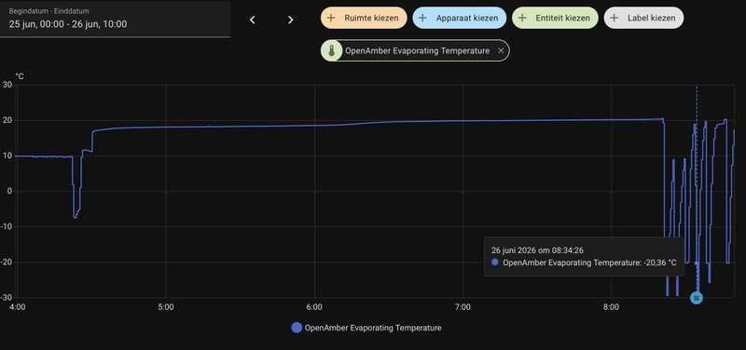Click the tooltip value -20,36 °C

[x=660, y=262]
